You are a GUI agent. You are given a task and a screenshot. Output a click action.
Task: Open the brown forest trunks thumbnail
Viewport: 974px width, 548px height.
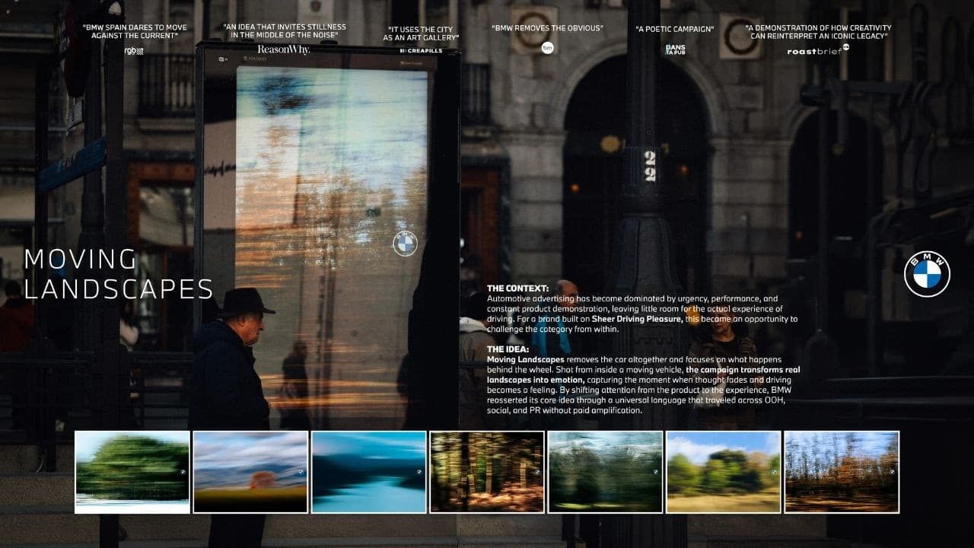[487, 472]
